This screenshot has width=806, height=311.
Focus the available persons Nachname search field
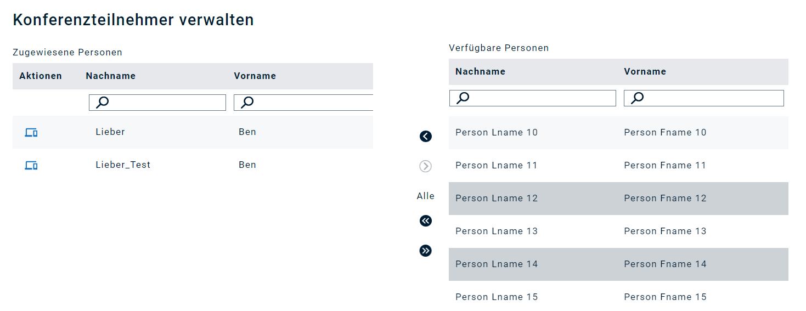pyautogui.click(x=533, y=98)
